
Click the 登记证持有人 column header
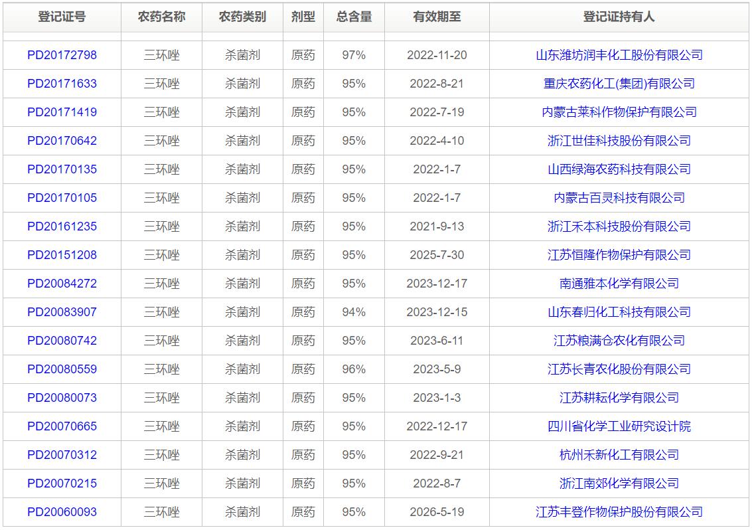[x=619, y=17]
